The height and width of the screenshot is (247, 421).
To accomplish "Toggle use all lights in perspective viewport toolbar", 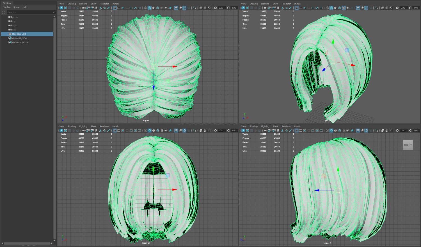I will click(348, 8).
